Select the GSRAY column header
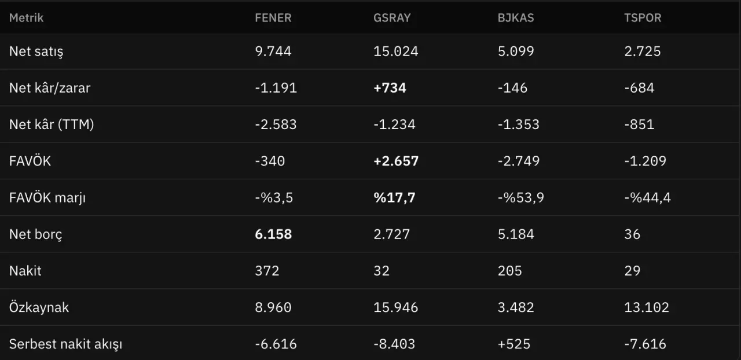The height and width of the screenshot is (360, 741). point(392,17)
